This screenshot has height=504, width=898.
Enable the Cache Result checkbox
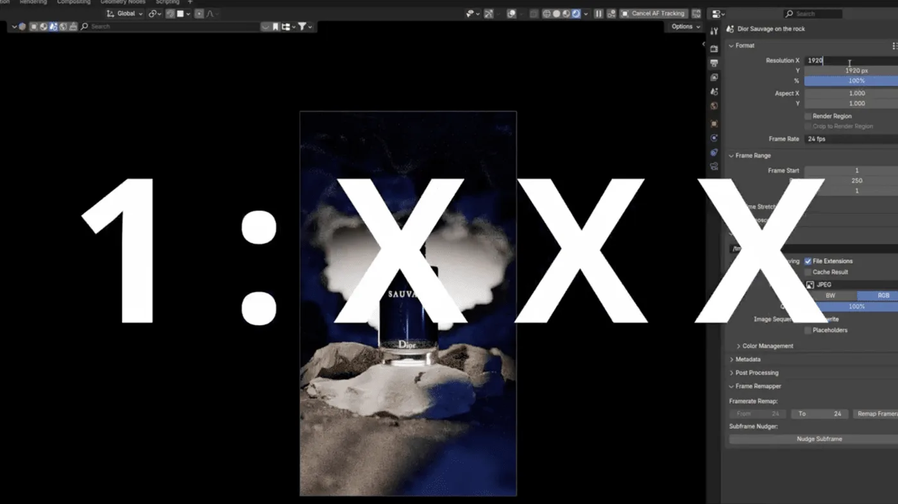pos(808,273)
